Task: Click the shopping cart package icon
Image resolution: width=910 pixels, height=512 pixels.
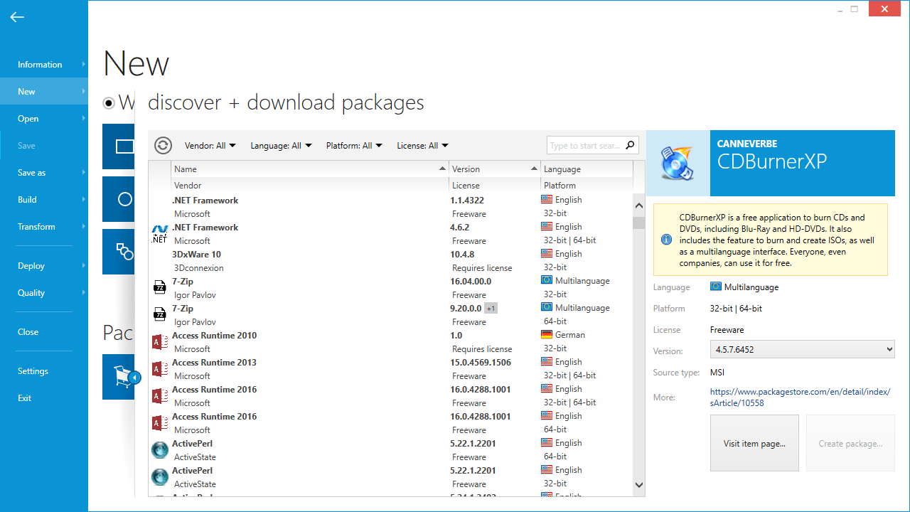Action: tap(124, 376)
